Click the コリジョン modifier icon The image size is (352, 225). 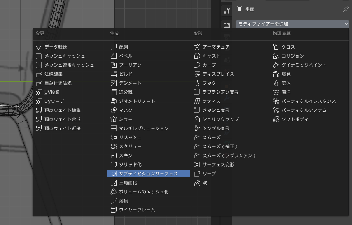click(276, 56)
